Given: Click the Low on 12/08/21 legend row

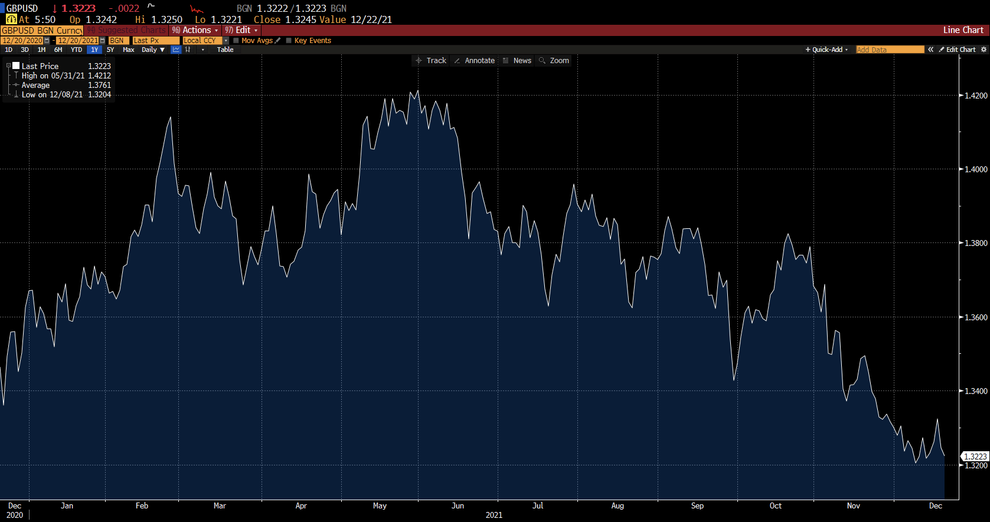Looking at the screenshot, I should (x=66, y=94).
